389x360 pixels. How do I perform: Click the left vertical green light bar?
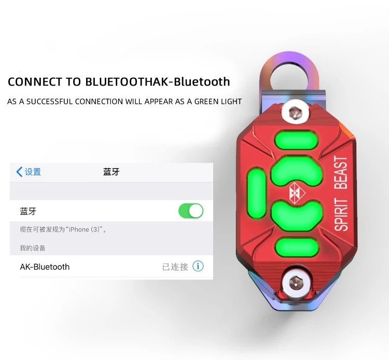click(x=257, y=193)
